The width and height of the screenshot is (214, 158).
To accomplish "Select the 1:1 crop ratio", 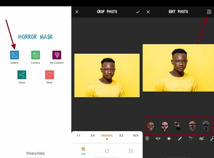I will 78,136.
